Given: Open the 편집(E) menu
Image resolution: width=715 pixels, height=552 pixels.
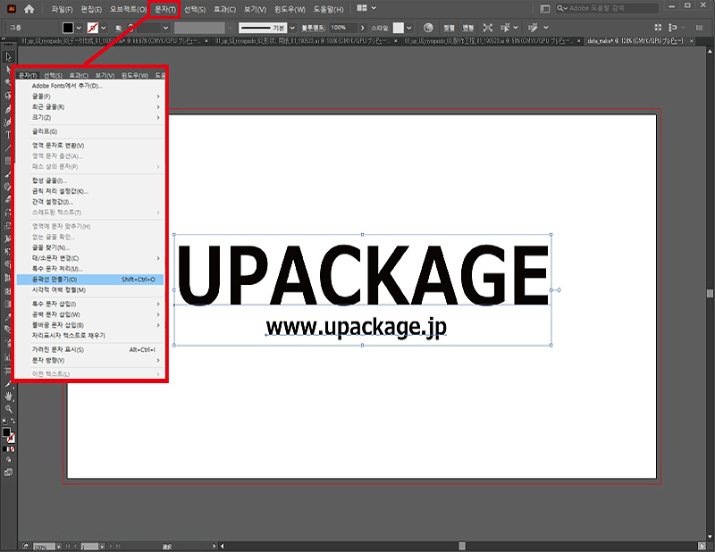Looking at the screenshot, I should 91,9.
